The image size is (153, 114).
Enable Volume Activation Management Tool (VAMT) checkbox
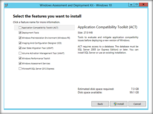(x=20, y=53)
